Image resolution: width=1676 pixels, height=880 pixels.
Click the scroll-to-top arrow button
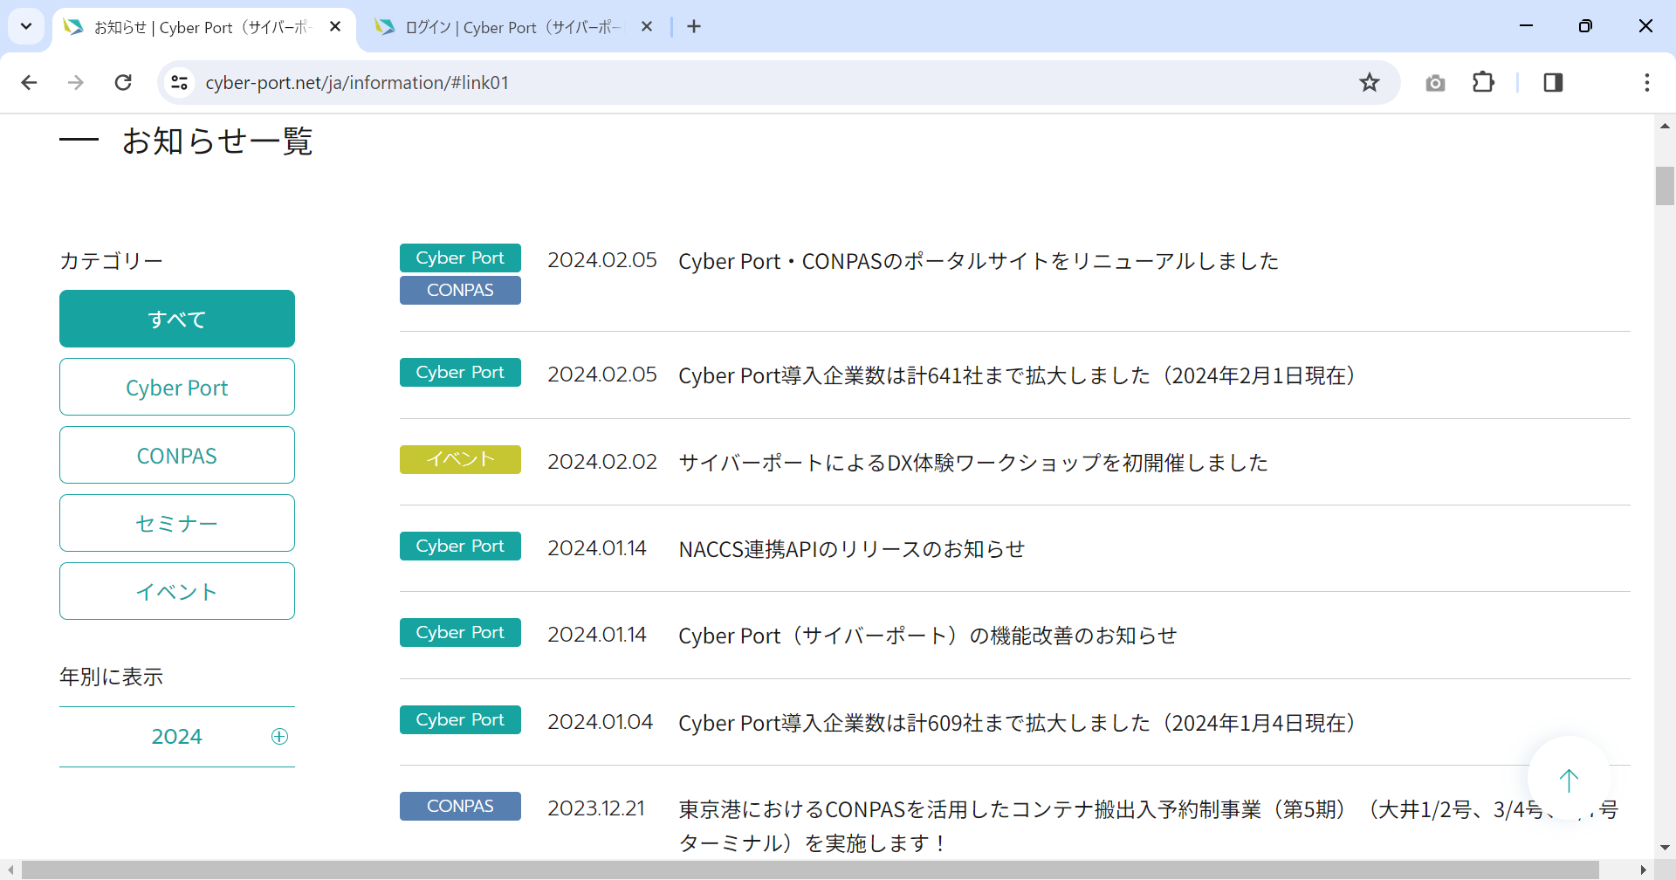tap(1569, 780)
